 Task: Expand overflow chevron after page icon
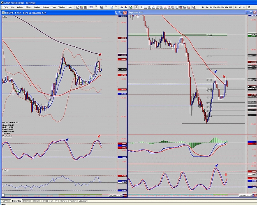click(116, 7)
